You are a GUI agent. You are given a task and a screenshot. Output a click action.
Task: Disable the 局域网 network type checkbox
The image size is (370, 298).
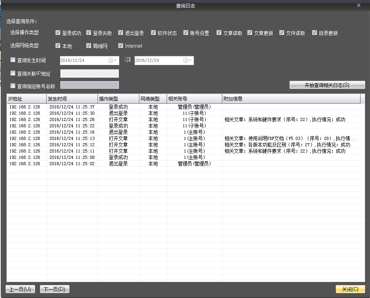point(89,46)
